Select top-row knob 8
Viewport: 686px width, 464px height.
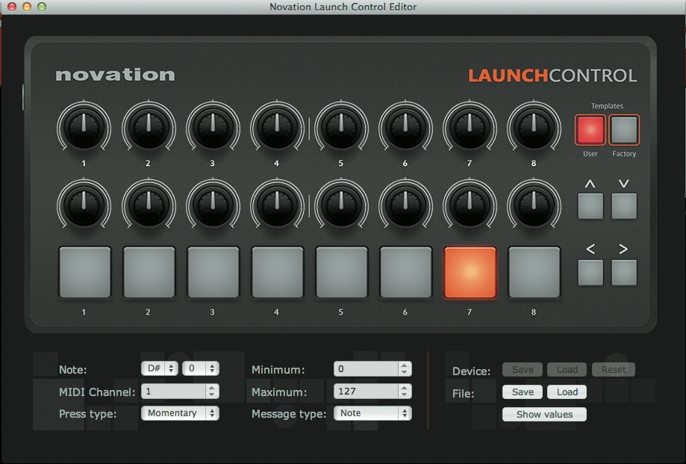[x=534, y=127]
